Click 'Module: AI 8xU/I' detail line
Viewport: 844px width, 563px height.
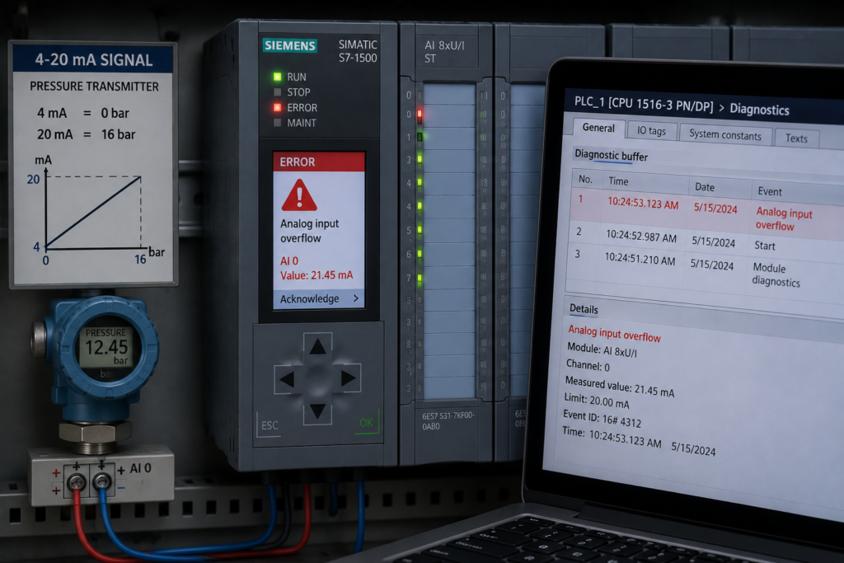pos(602,350)
